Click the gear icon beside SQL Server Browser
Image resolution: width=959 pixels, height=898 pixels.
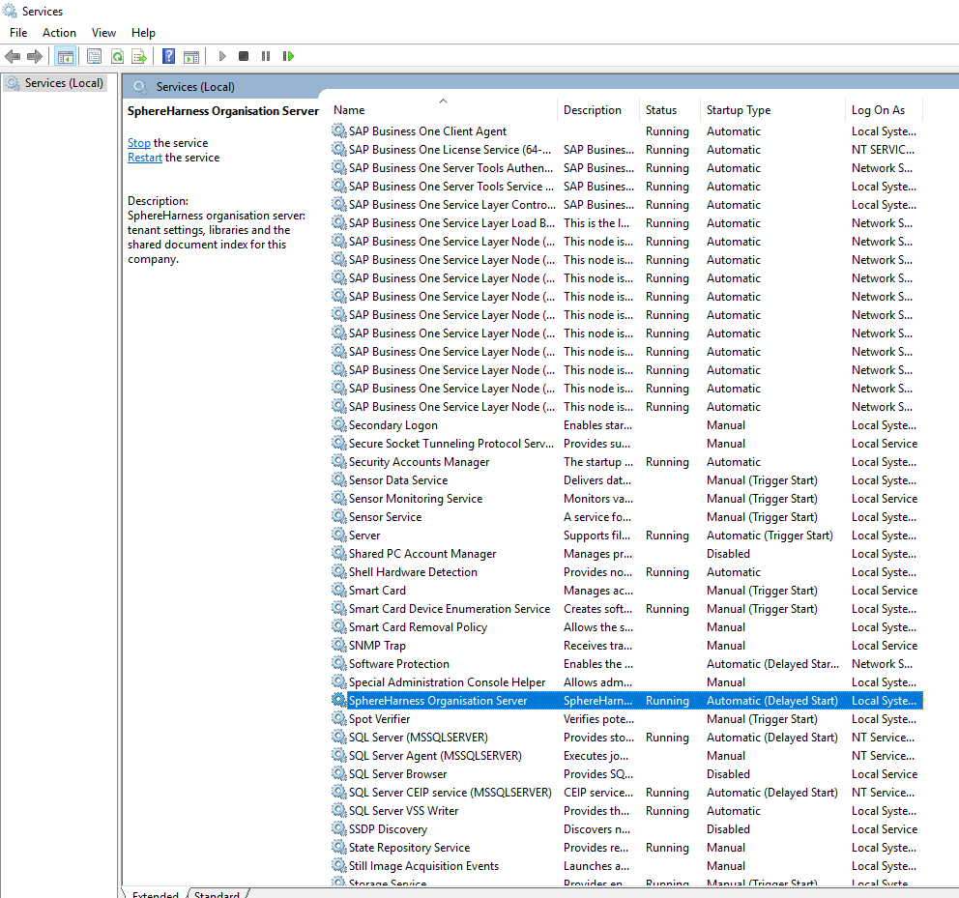click(x=338, y=773)
